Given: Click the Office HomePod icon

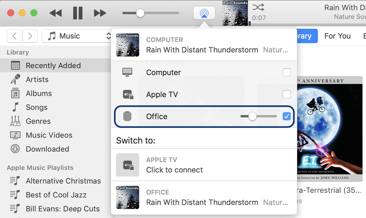Looking at the screenshot, I should [127, 116].
